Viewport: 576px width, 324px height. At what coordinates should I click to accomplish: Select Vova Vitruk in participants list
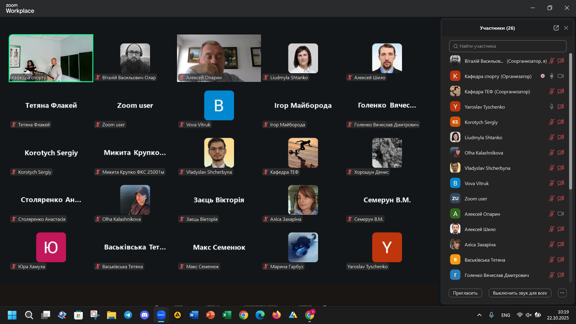(x=476, y=183)
